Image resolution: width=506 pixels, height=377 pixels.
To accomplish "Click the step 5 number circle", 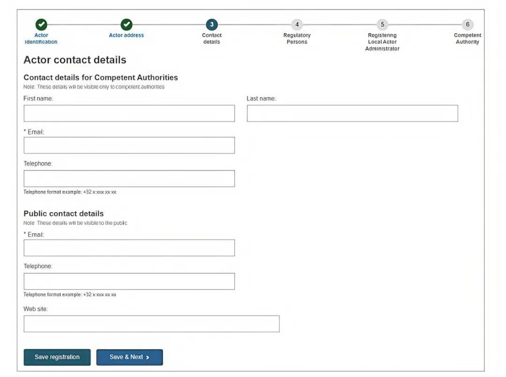I will 382,24.
